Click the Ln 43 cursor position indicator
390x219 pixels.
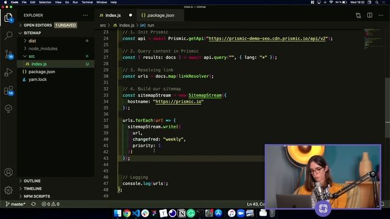(256, 204)
